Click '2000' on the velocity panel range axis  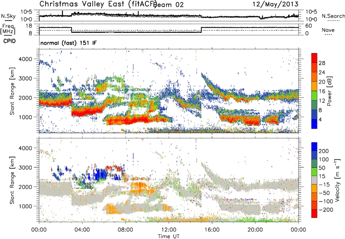25,187
